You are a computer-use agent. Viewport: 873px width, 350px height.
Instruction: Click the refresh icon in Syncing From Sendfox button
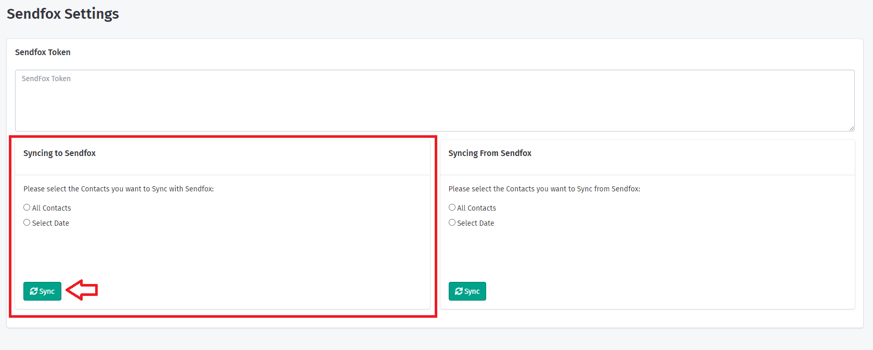[x=459, y=291]
